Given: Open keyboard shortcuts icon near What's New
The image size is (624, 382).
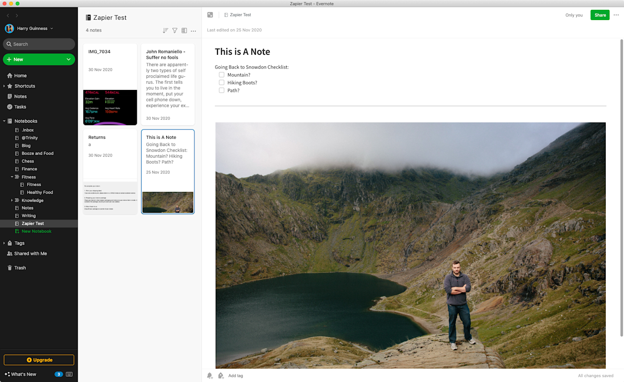Looking at the screenshot, I should 69,374.
